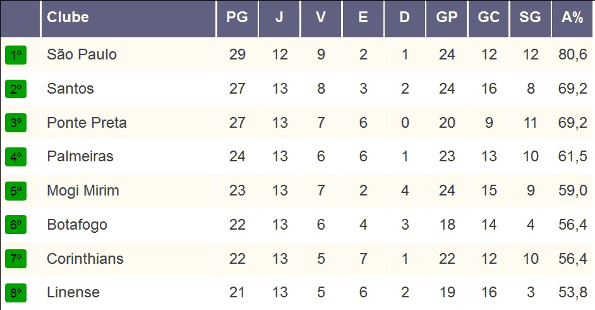
Task: Click the green 8º position badge
Action: coord(16,292)
